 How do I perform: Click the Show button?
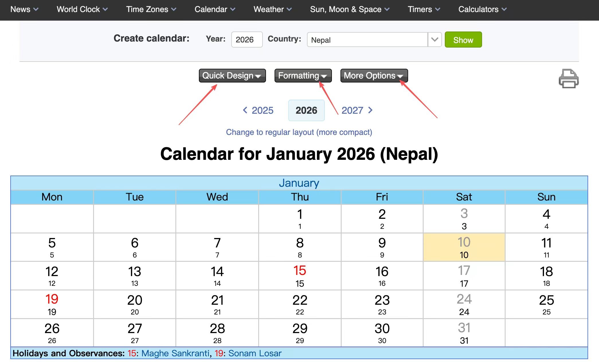point(463,40)
